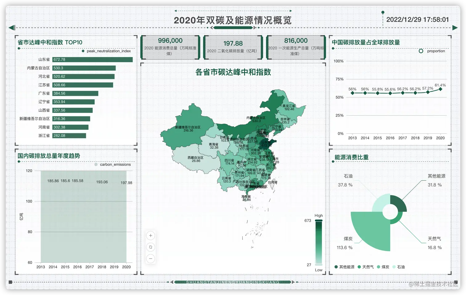Image resolution: width=466 pixels, height=295 pixels.
Task: Click the 2015 data point showing 55.8%
Action: point(378,93)
